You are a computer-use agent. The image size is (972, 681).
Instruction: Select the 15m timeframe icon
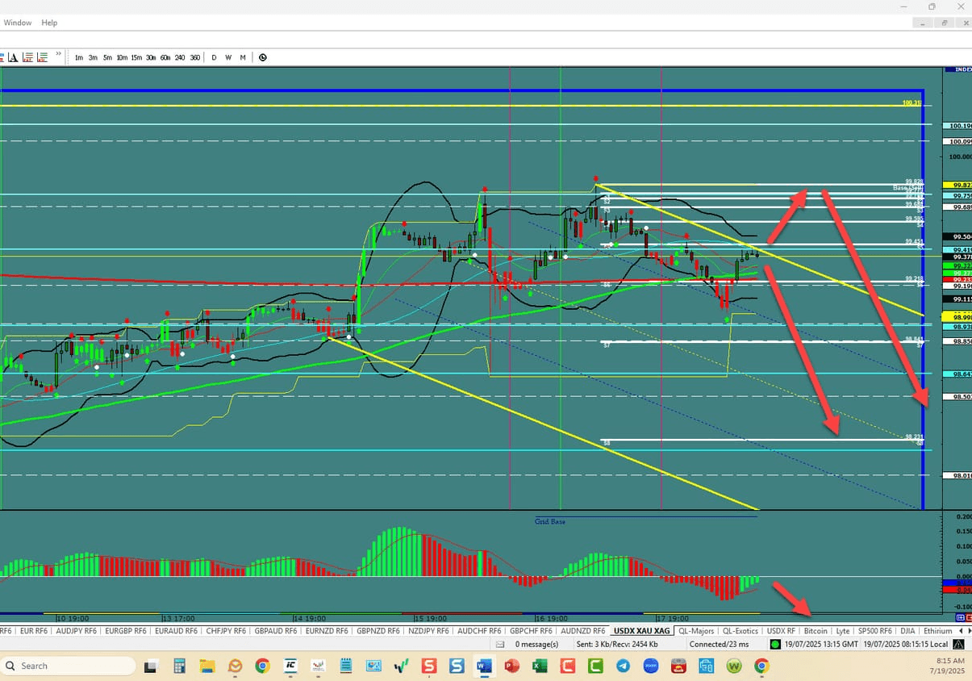136,57
